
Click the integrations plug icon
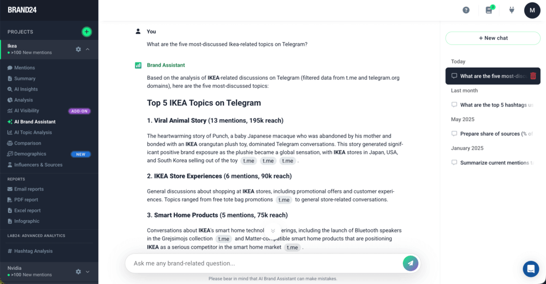512,10
